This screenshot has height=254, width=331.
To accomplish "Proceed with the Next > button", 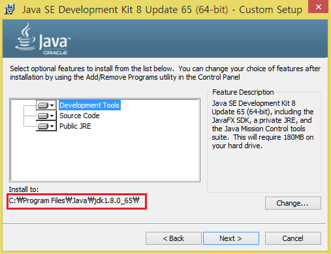I will click(x=231, y=238).
